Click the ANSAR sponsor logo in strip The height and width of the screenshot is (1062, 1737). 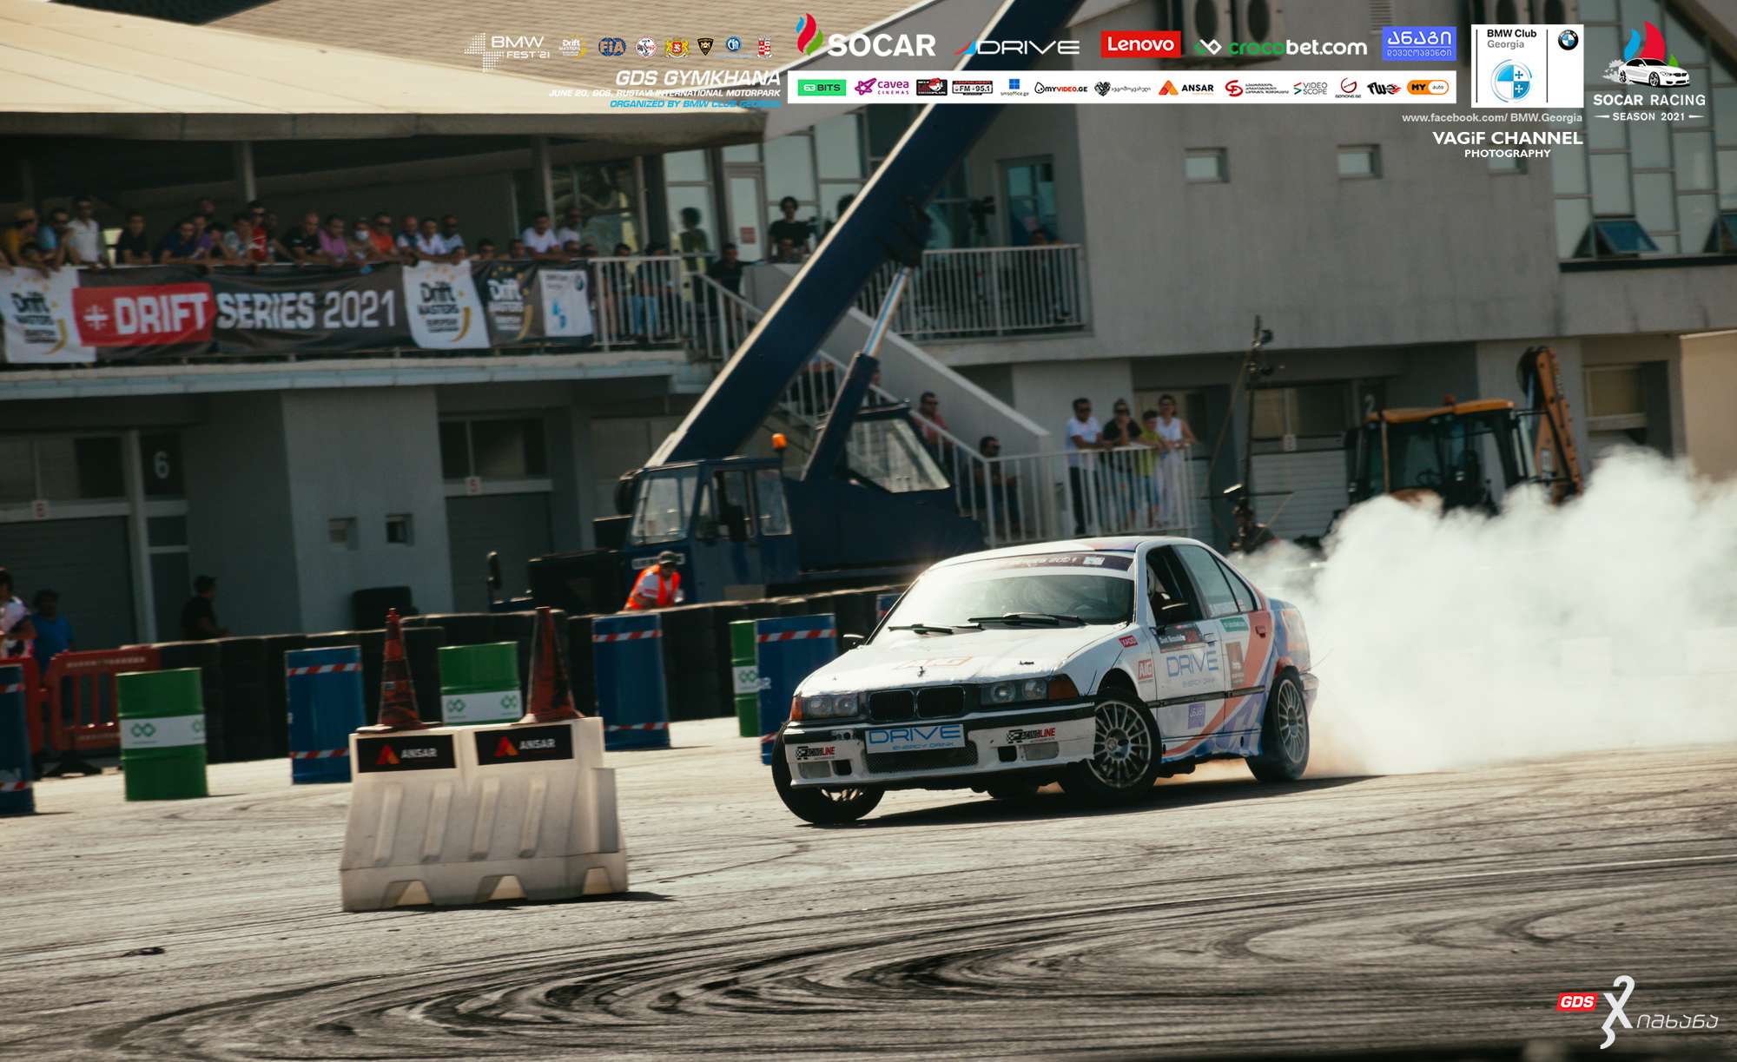click(x=1186, y=88)
